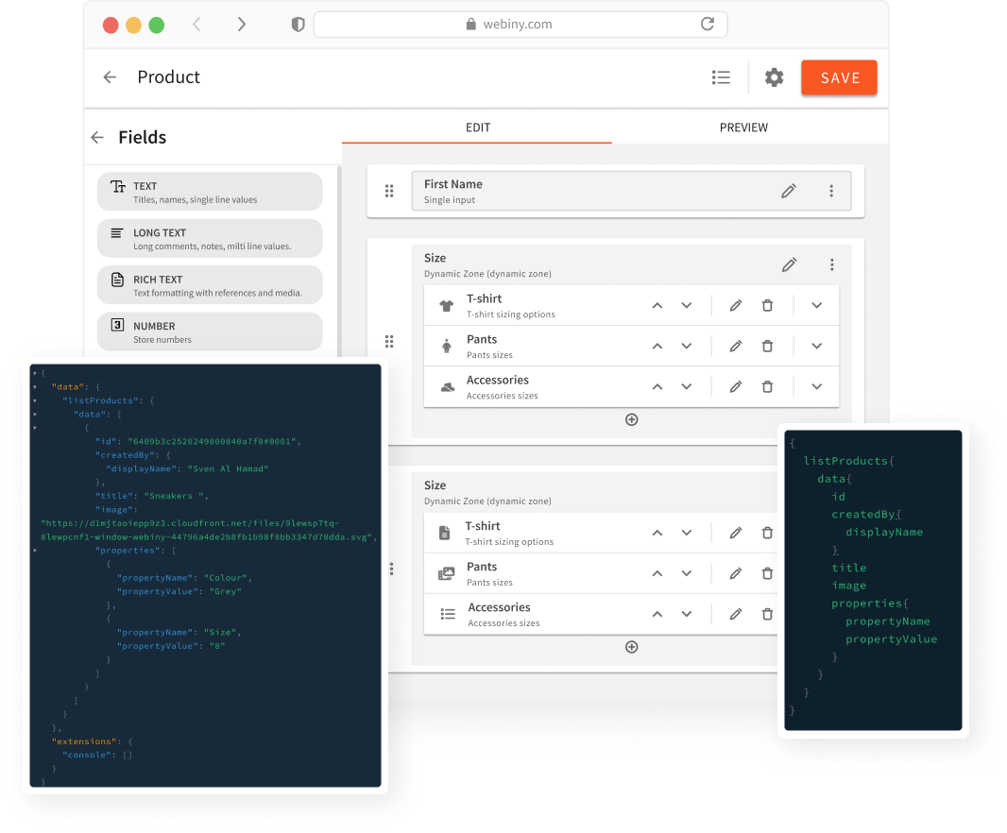The width and height of the screenshot is (1007, 833).
Task: Click back arrow next to Fields heading
Action: (x=97, y=138)
